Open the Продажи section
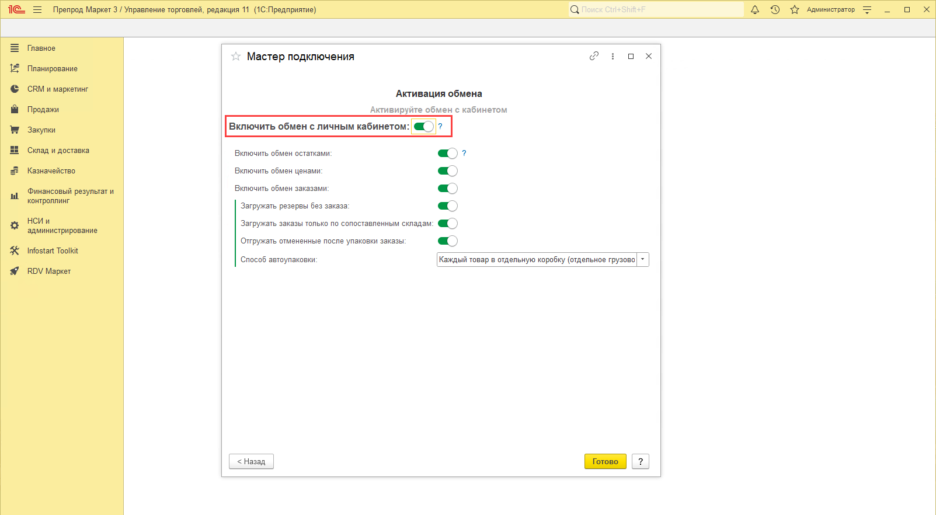Screen dimensions: 936x515 tap(43, 110)
